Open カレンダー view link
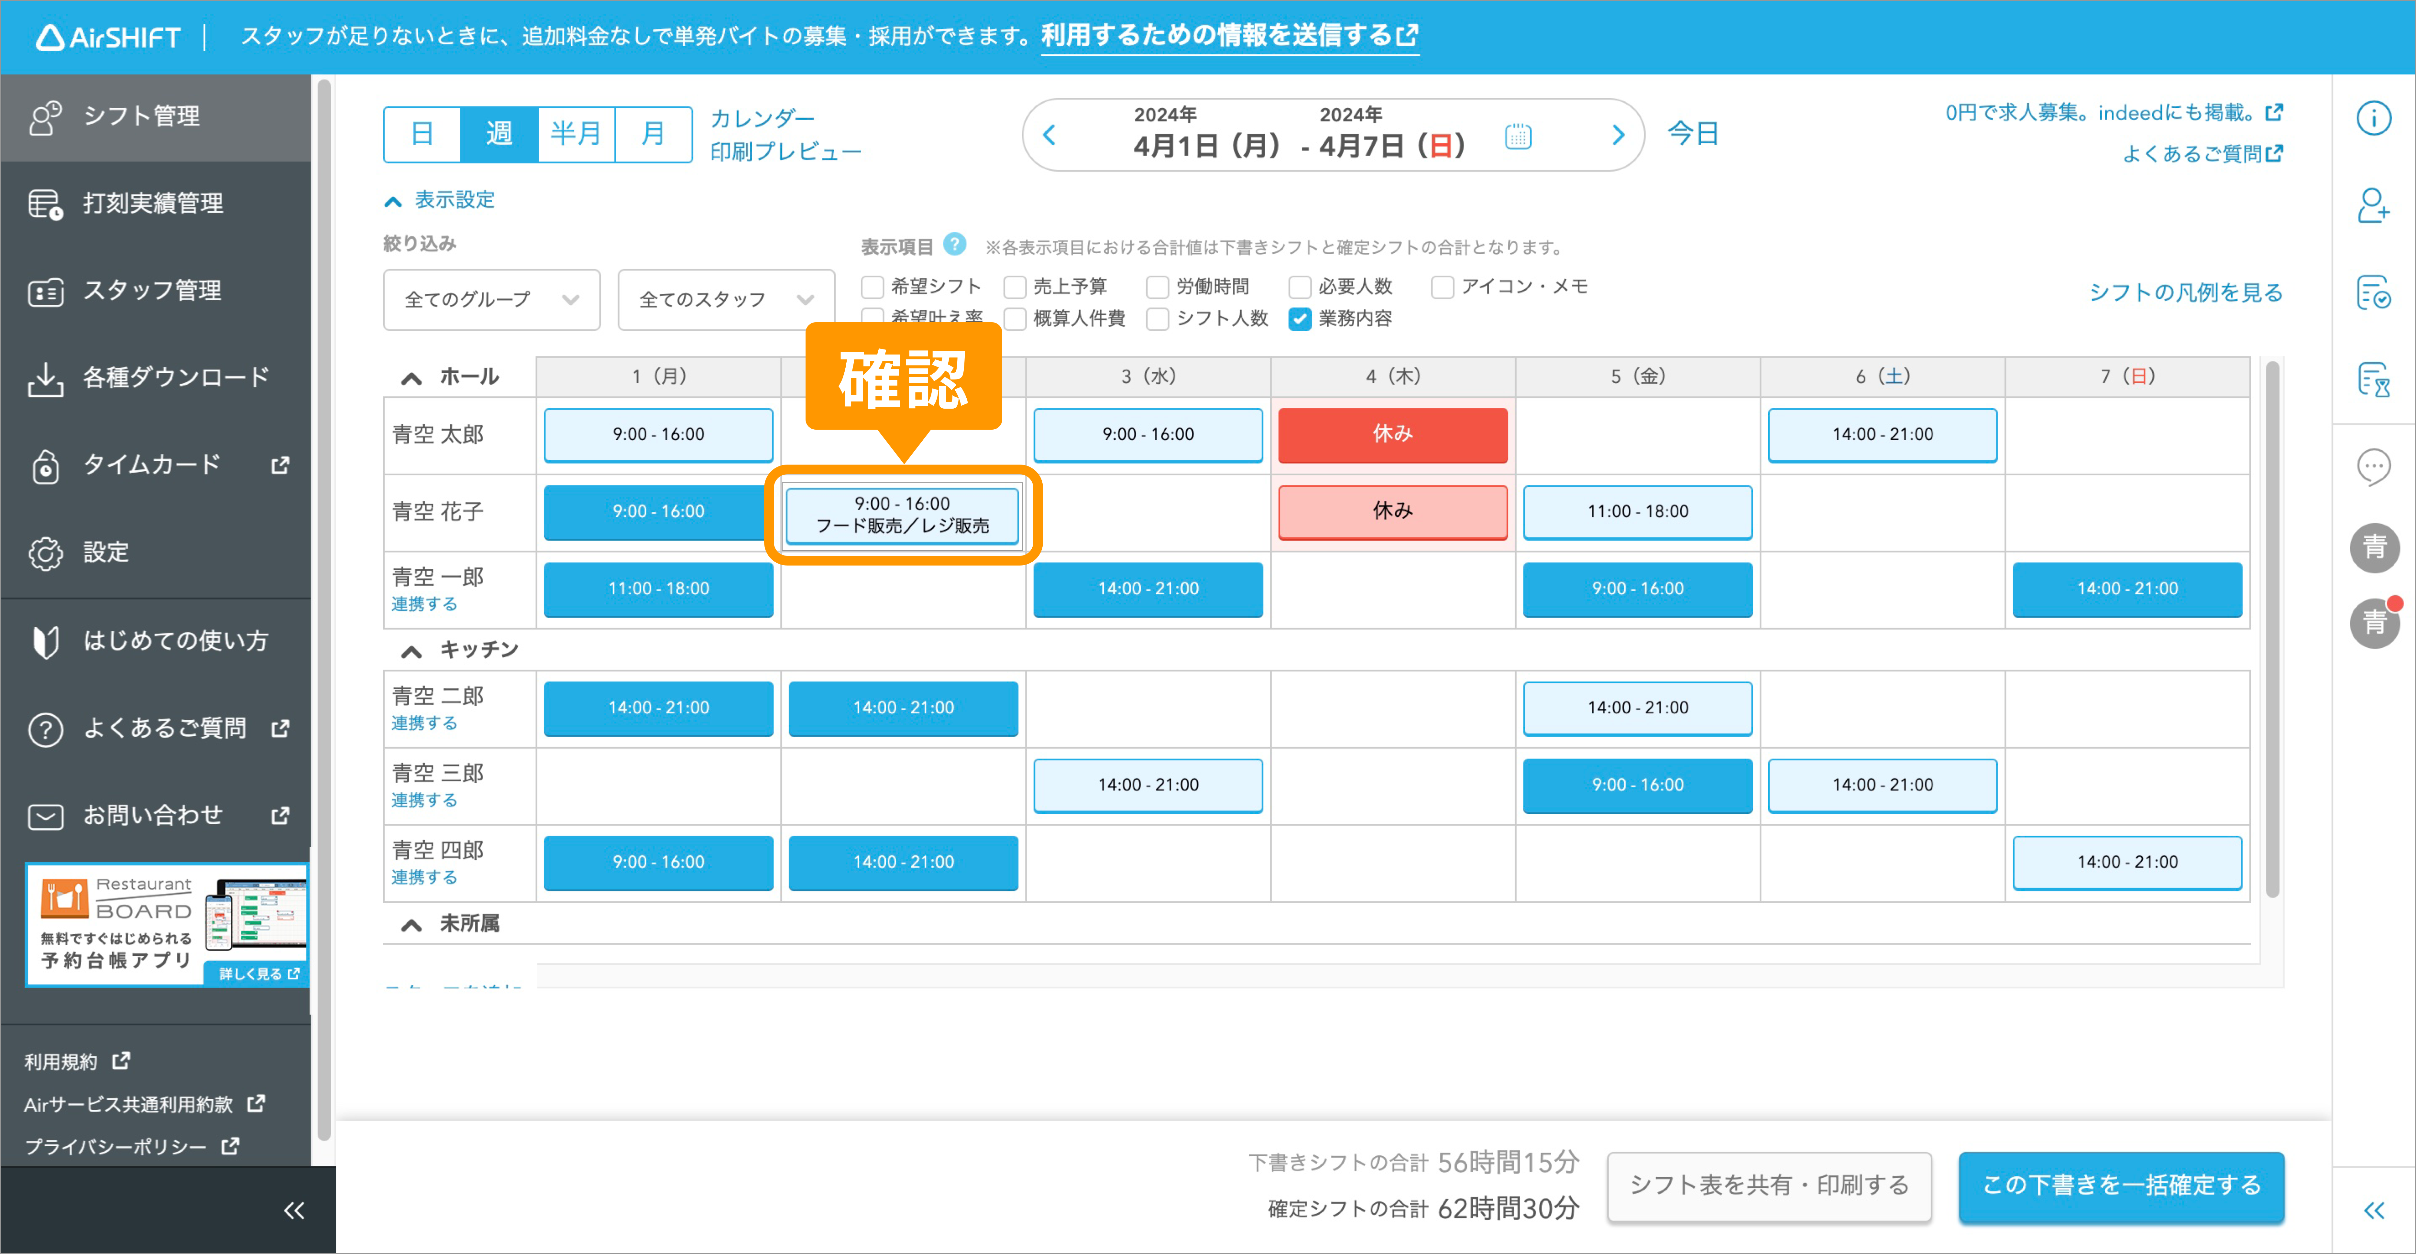Image resolution: width=2416 pixels, height=1254 pixels. [x=763, y=119]
